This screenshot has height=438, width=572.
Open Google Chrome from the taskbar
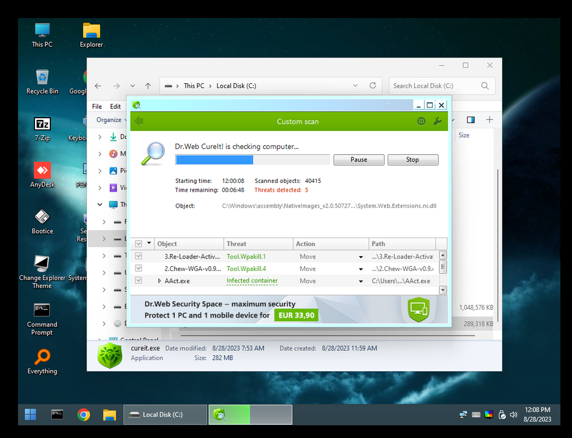pyautogui.click(x=84, y=414)
